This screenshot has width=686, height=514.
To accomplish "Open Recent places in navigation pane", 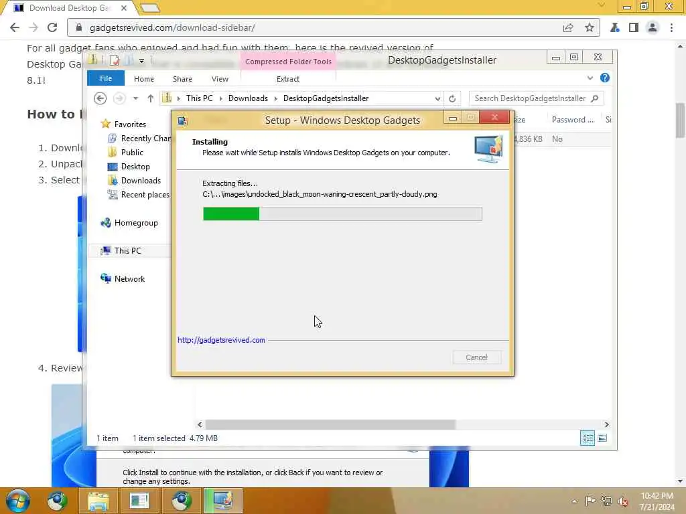I will 145,195.
